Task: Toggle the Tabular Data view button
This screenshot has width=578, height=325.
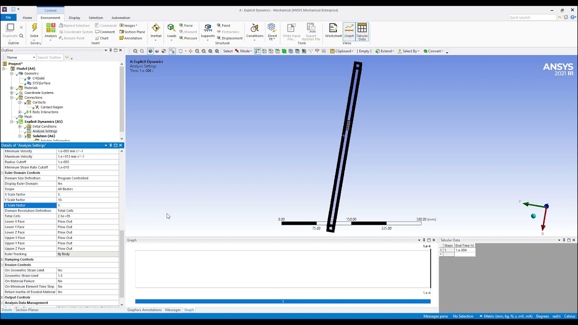Action: pos(362,31)
